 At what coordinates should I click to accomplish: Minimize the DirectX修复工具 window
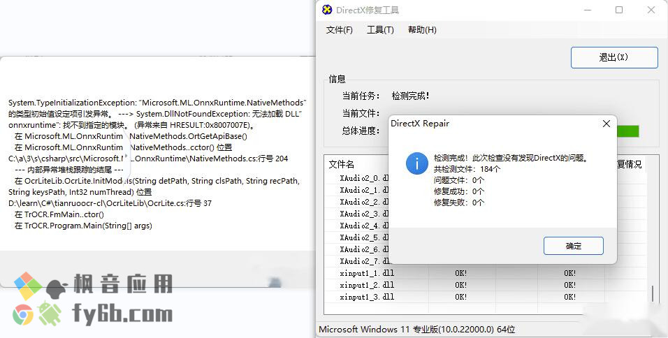tap(588, 10)
